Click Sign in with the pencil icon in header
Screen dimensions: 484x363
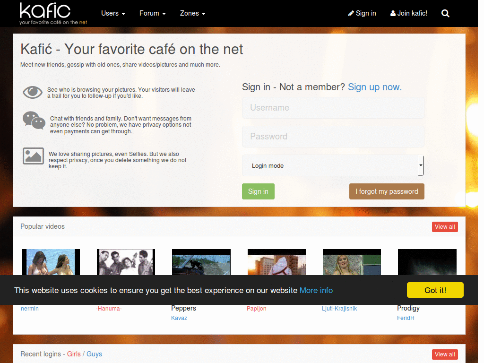tap(362, 13)
